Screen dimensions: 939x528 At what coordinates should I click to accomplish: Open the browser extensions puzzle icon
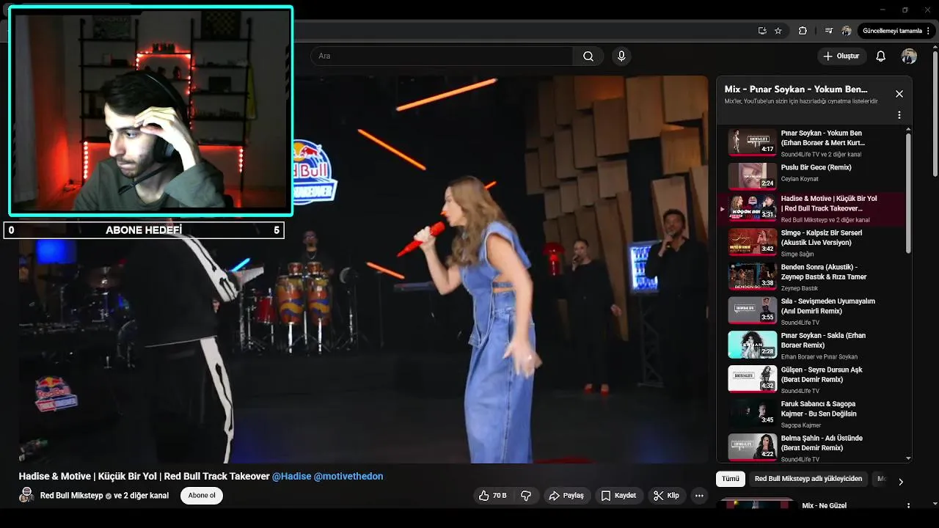[803, 31]
